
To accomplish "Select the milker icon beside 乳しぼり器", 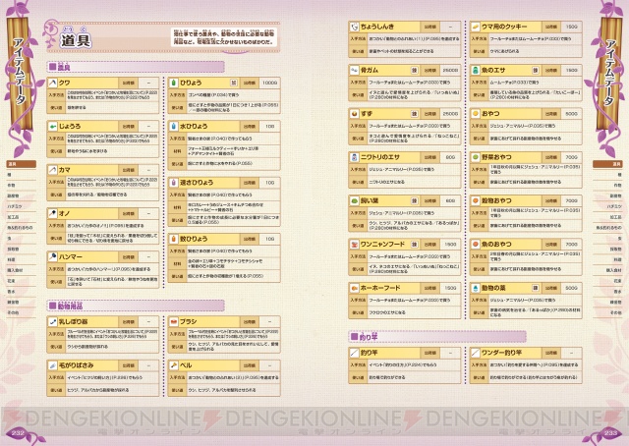I will pos(52,321).
